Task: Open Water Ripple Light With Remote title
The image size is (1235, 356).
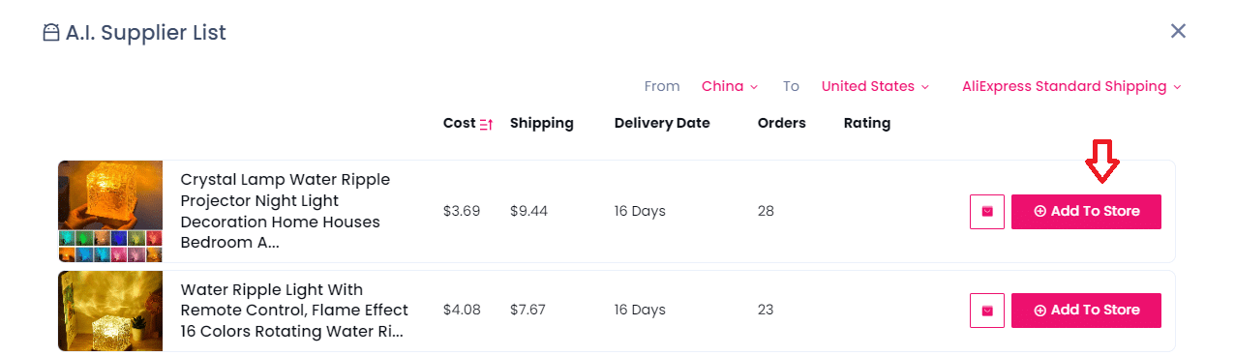Action: (x=295, y=311)
